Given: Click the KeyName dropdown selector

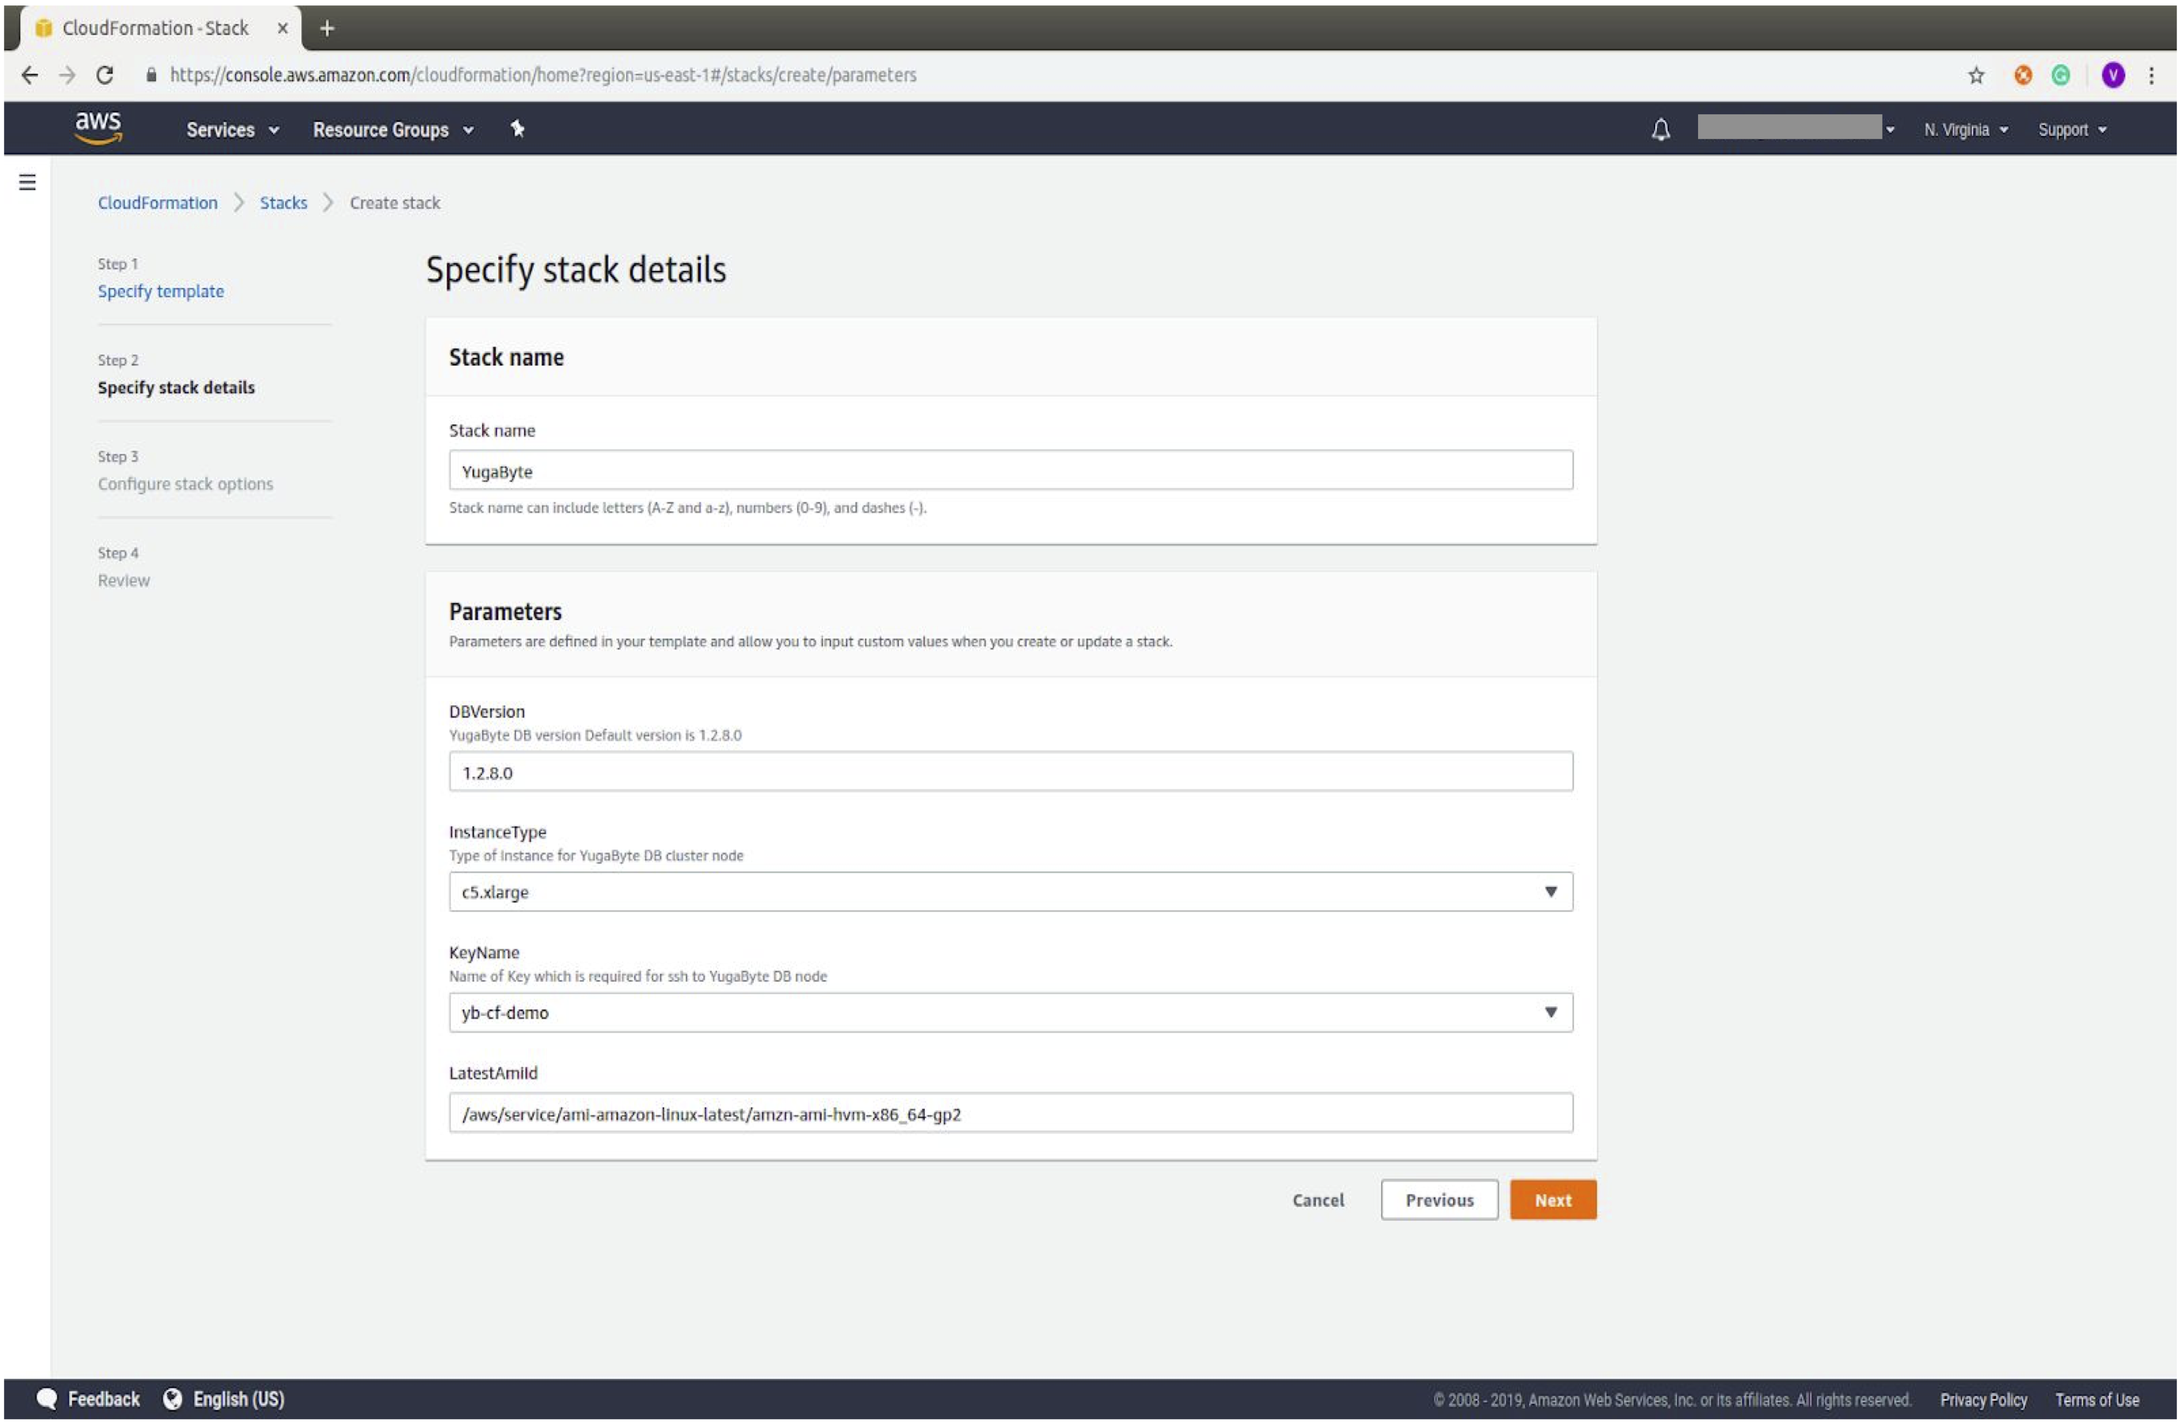Looking at the screenshot, I should point(1010,1012).
